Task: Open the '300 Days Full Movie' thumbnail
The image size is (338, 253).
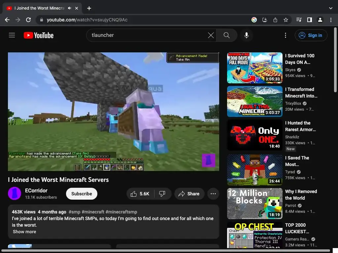Action: [255, 68]
